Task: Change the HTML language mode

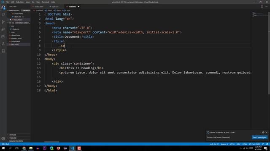Action: coord(245,144)
